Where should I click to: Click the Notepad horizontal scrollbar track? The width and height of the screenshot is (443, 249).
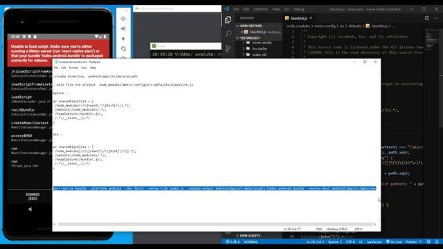click(x=215, y=224)
